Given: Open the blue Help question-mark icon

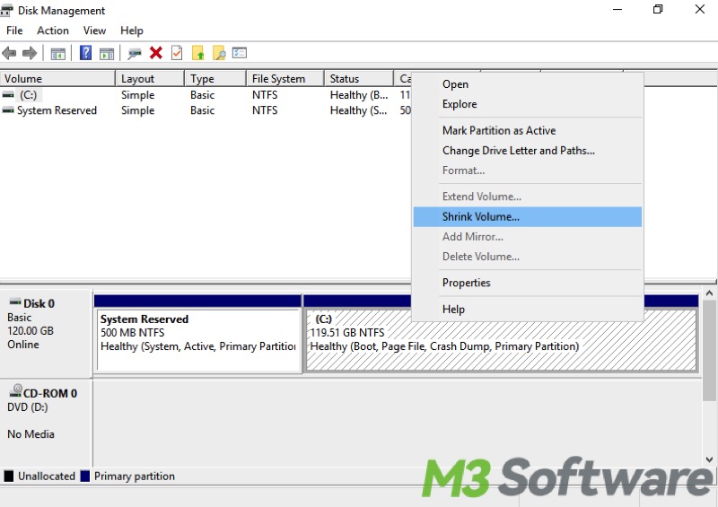Looking at the screenshot, I should [x=85, y=53].
